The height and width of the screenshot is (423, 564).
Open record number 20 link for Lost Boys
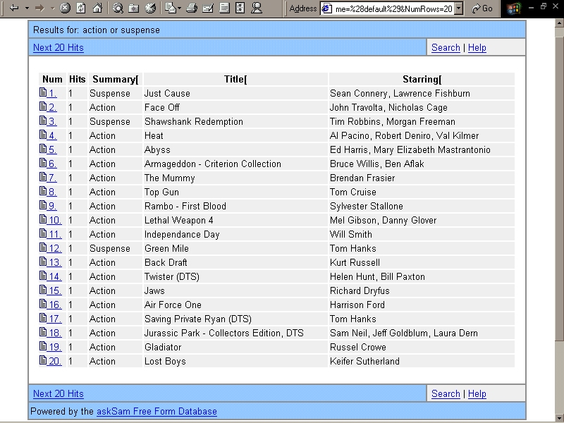pyautogui.click(x=54, y=361)
